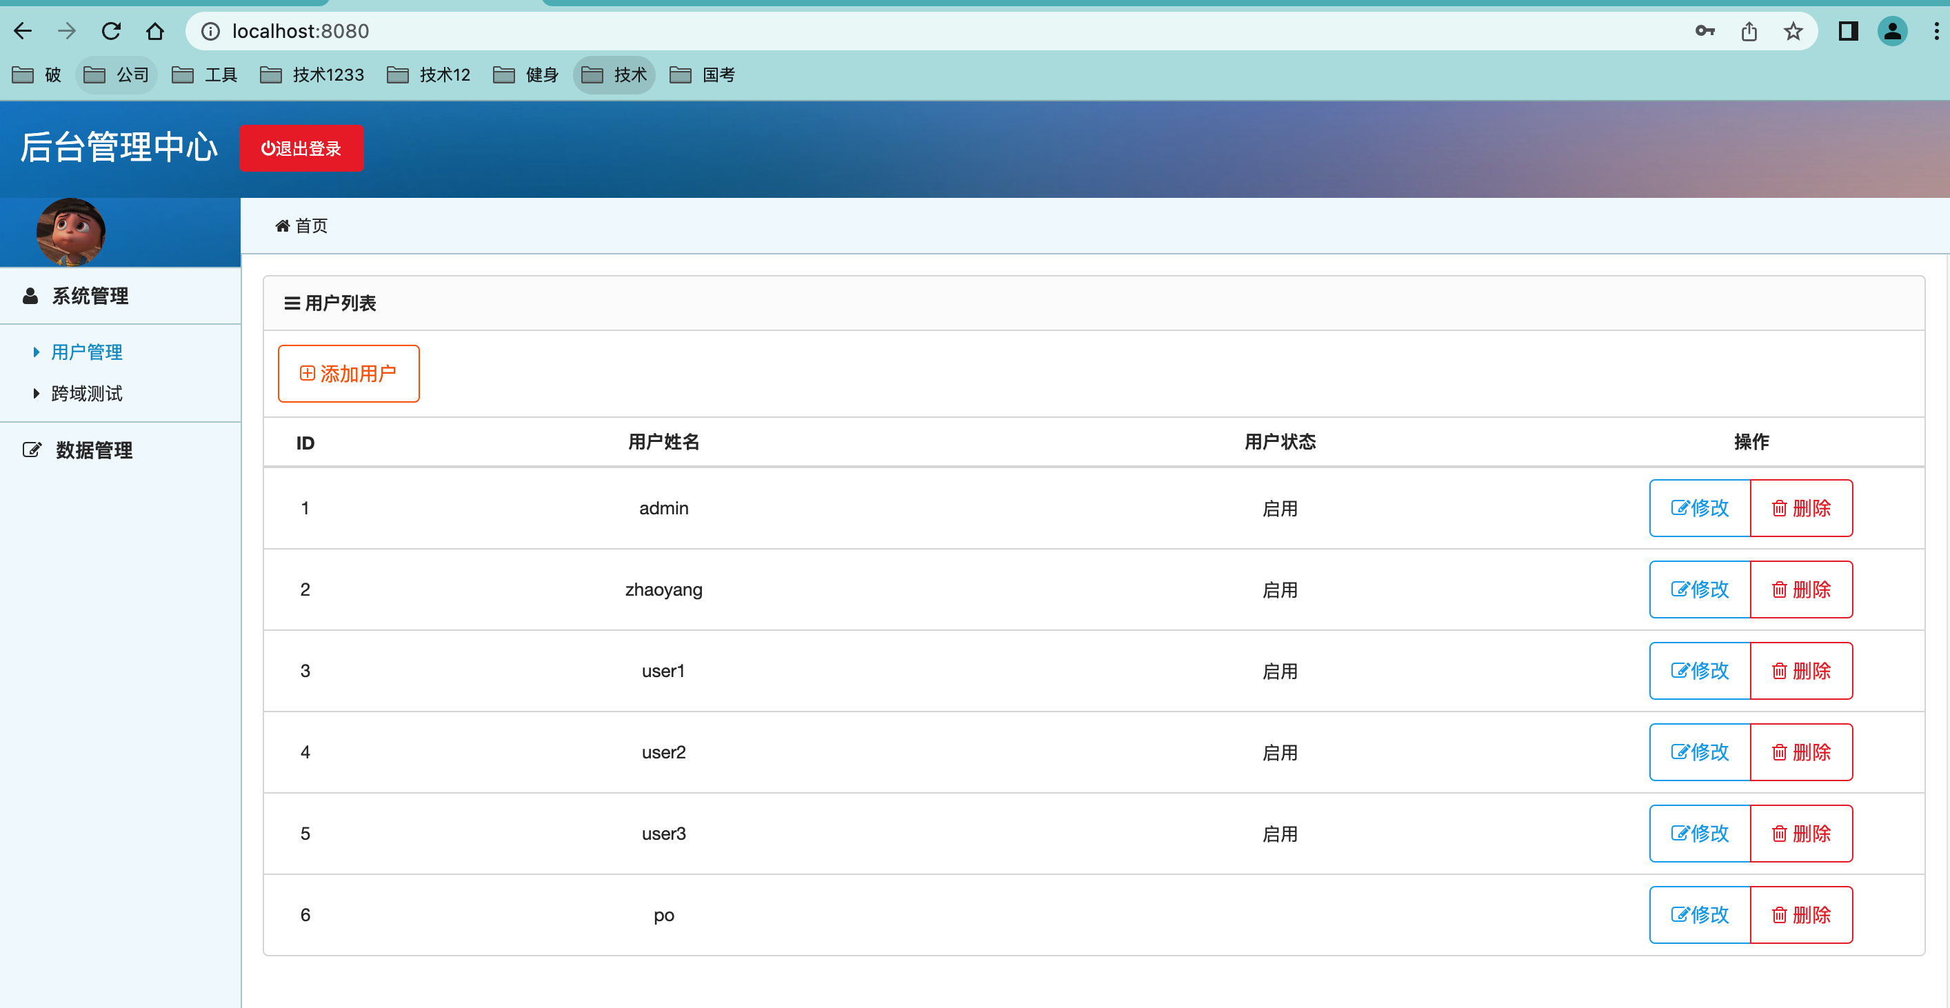This screenshot has height=1008, width=1950.
Task: Select 用户管理 in the sidebar
Action: [86, 352]
